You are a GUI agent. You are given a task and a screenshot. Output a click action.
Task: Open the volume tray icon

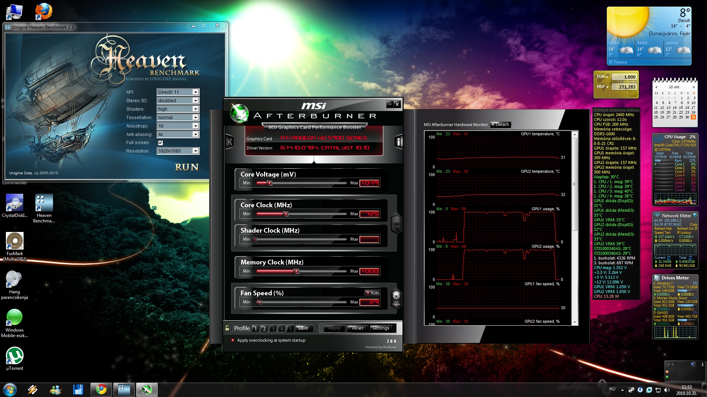point(666,390)
